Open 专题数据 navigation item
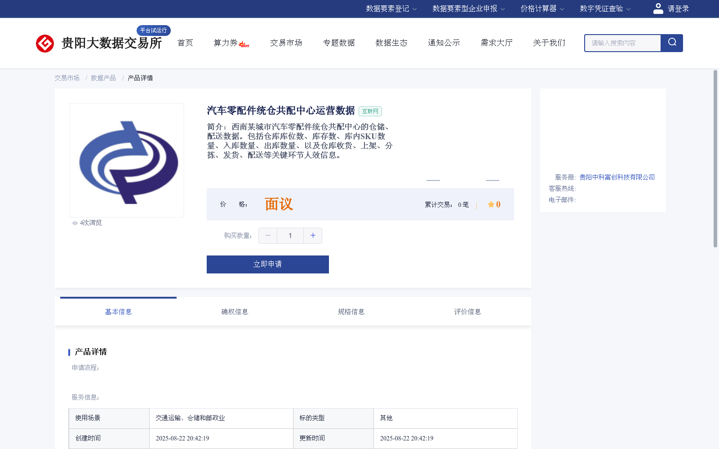 click(x=339, y=43)
